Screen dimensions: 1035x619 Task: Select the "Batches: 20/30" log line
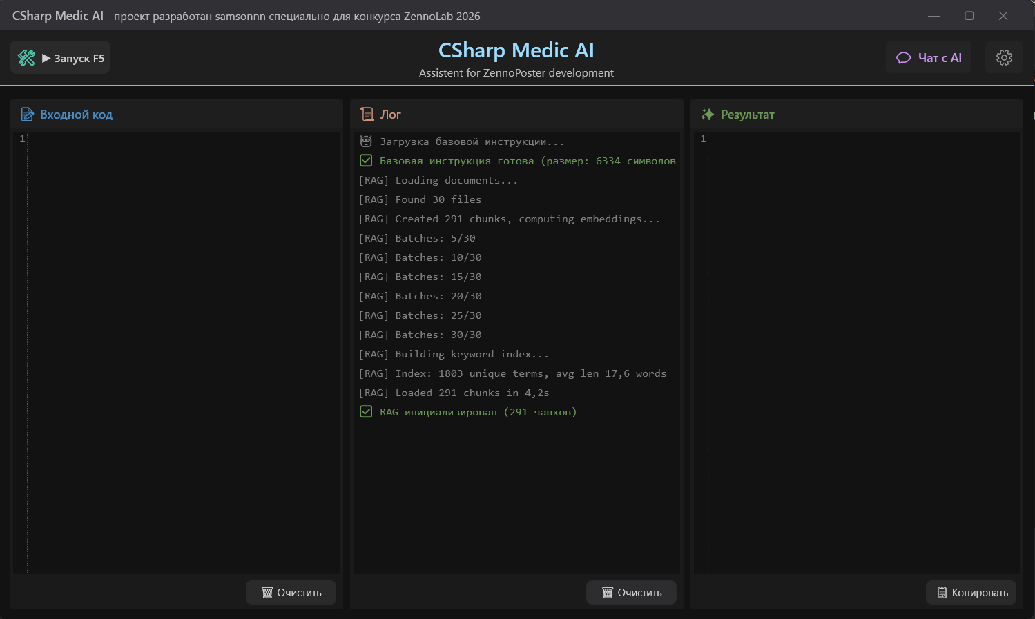420,296
